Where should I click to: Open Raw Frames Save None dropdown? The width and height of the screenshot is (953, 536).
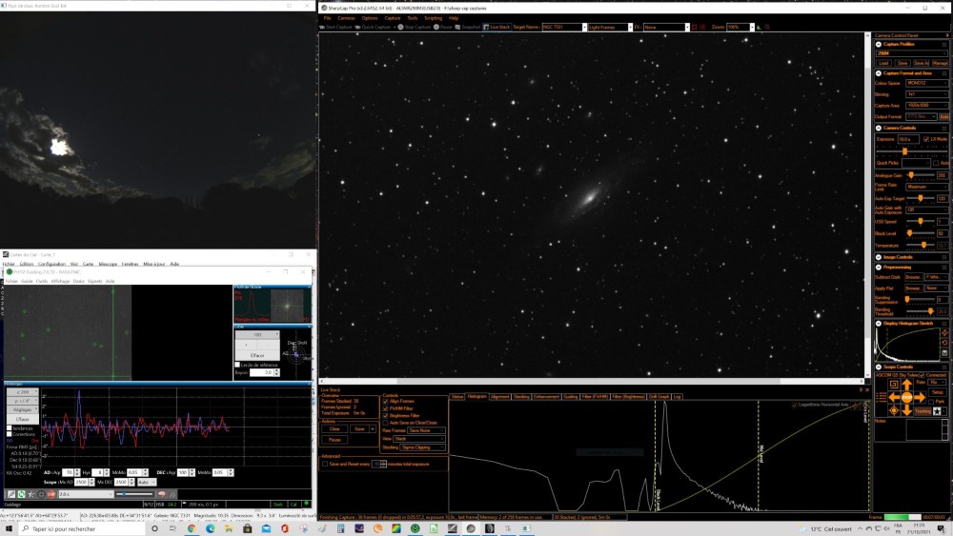pos(426,430)
